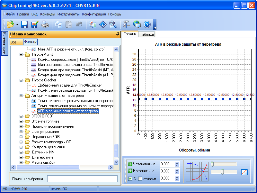The width and height of the screenshot is (257, 193).
Task: Click the line interpolation icon beside sliders
Action: coord(244,172)
